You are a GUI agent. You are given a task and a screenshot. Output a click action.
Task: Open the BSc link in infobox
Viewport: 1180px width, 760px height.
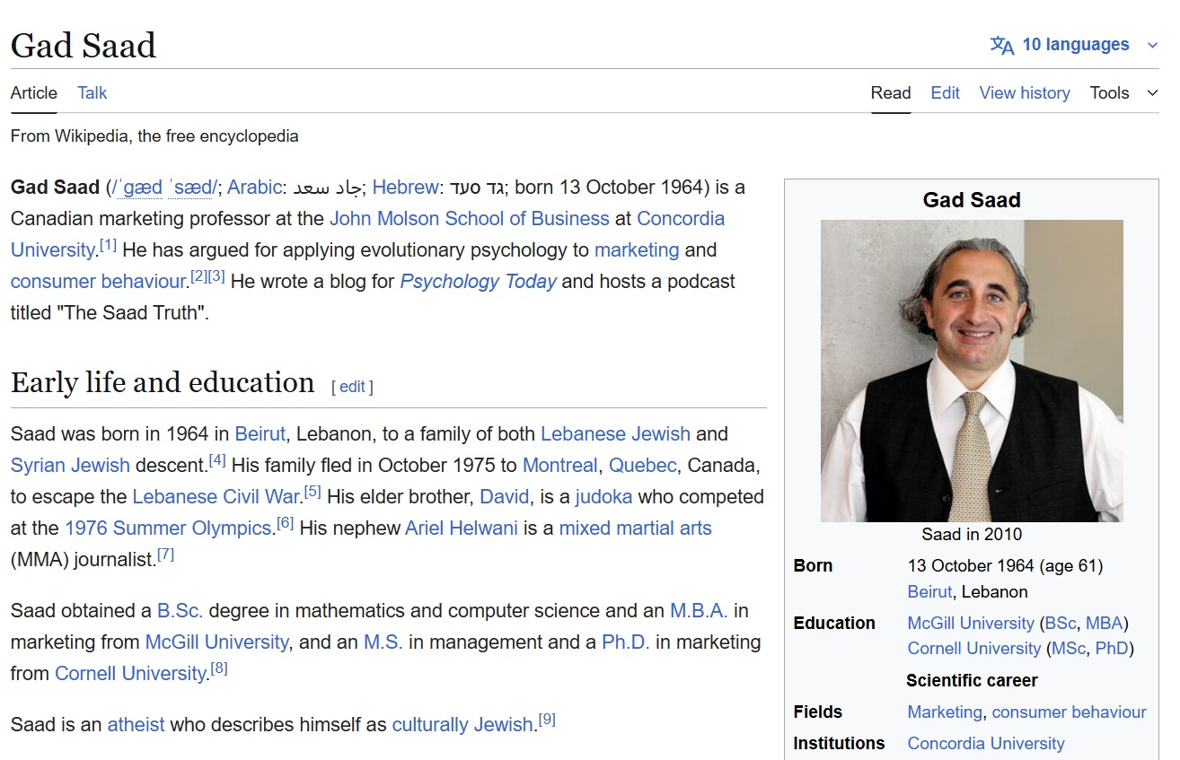click(x=1061, y=624)
